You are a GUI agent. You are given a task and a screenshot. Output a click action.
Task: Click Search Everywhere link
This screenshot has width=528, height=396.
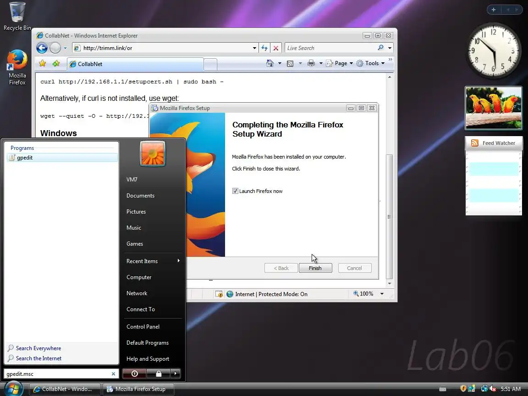[x=38, y=348]
